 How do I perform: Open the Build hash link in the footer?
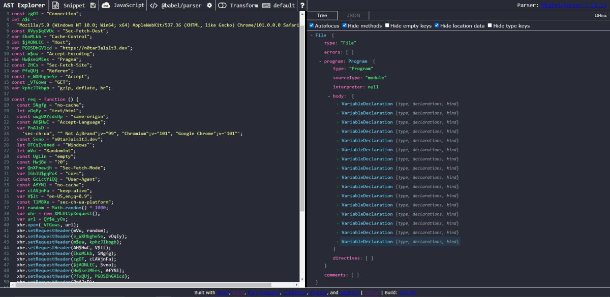(x=407, y=293)
